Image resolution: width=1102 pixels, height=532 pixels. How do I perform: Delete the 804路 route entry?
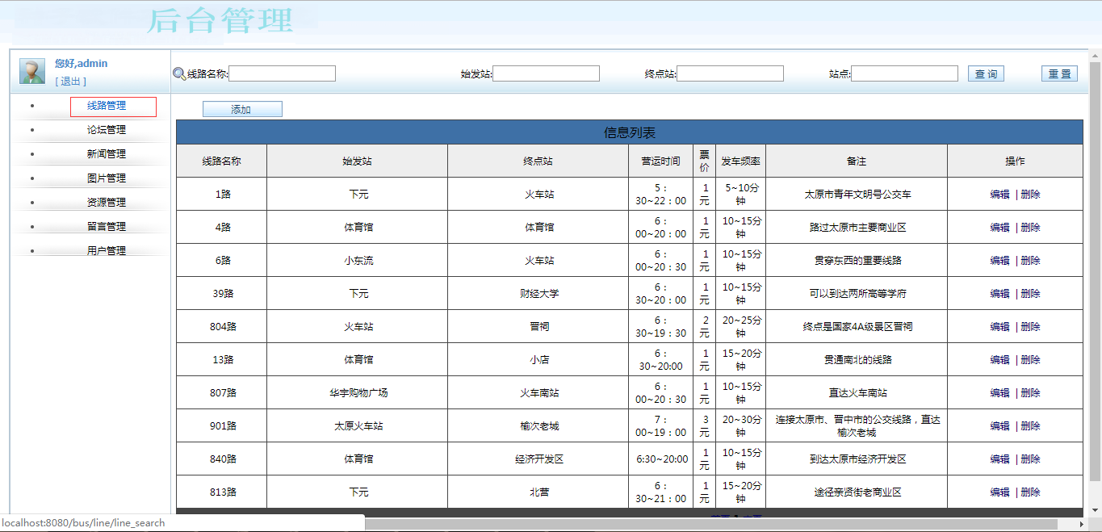[x=1030, y=327]
